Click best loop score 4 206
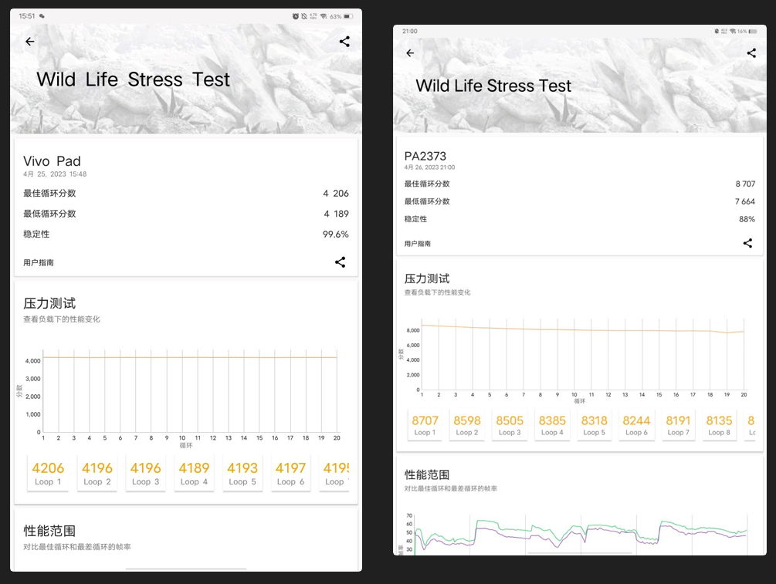 (336, 194)
